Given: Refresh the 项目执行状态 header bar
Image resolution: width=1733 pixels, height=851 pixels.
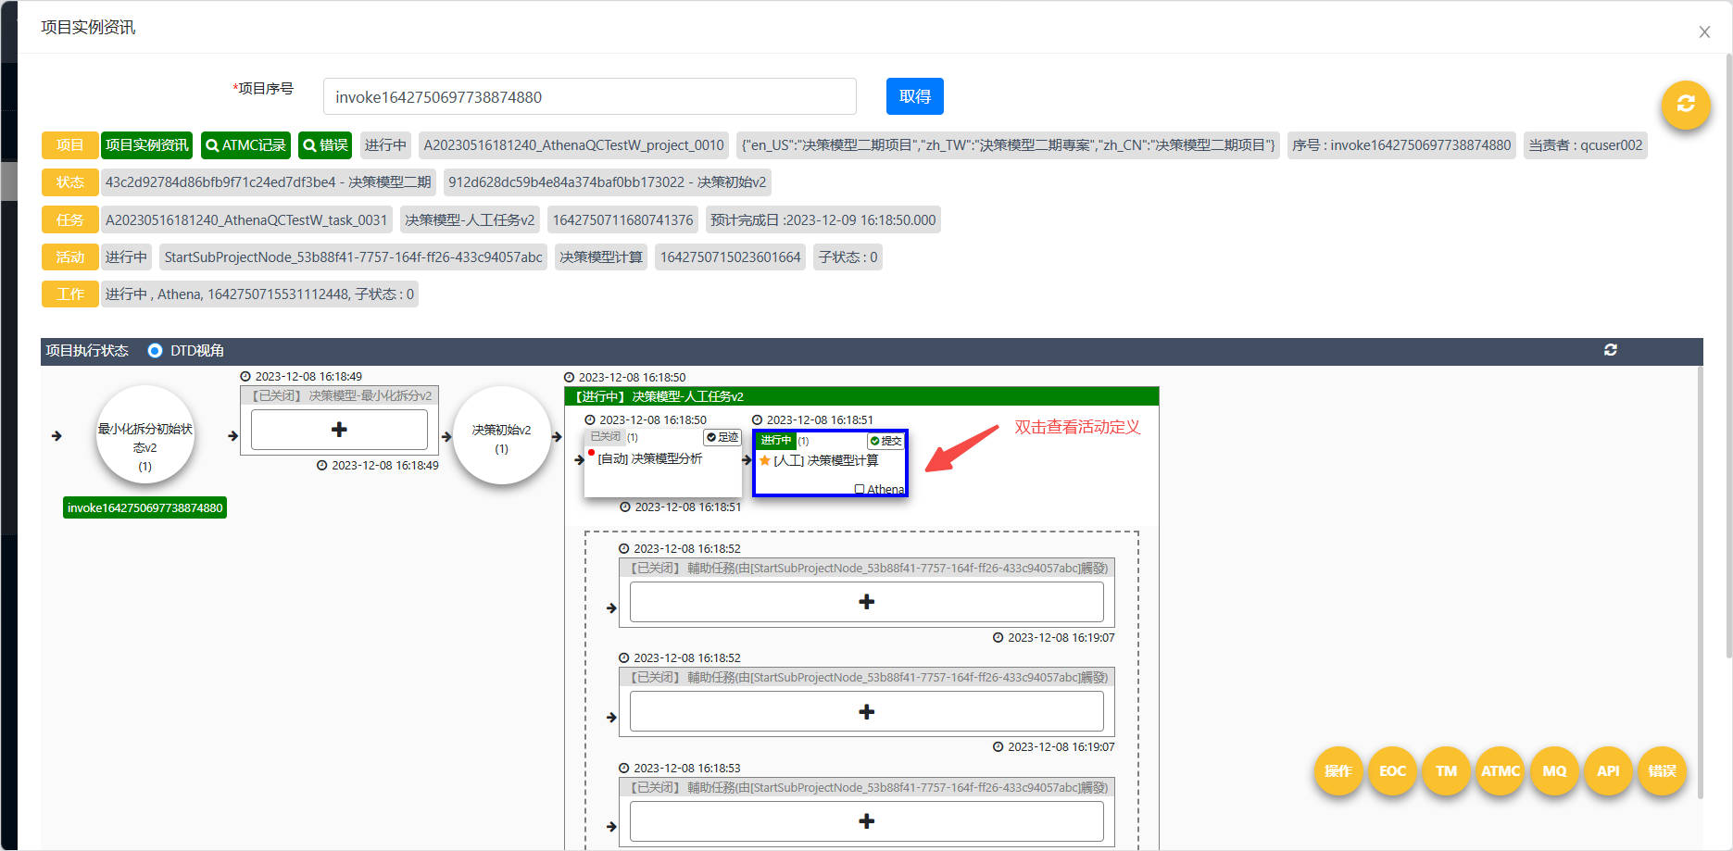Looking at the screenshot, I should click(x=1611, y=350).
